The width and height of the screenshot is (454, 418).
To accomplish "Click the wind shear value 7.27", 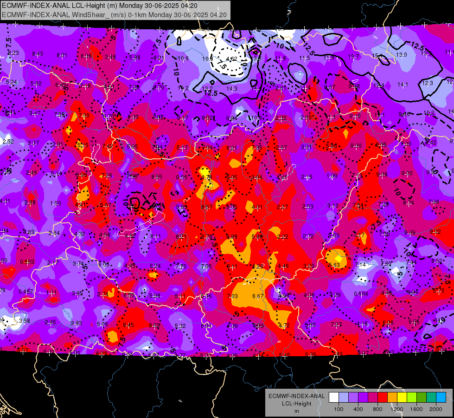I will [x=336, y=324].
